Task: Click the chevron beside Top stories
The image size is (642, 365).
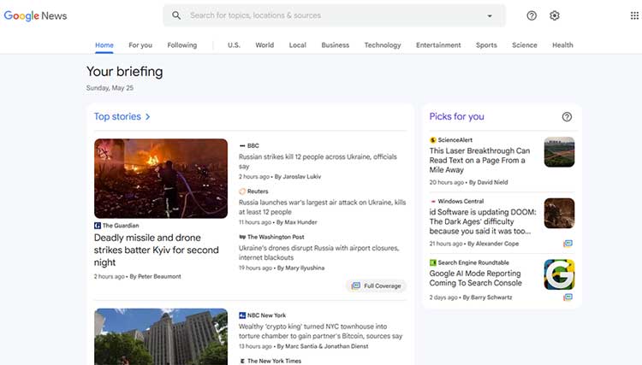Action: point(148,117)
